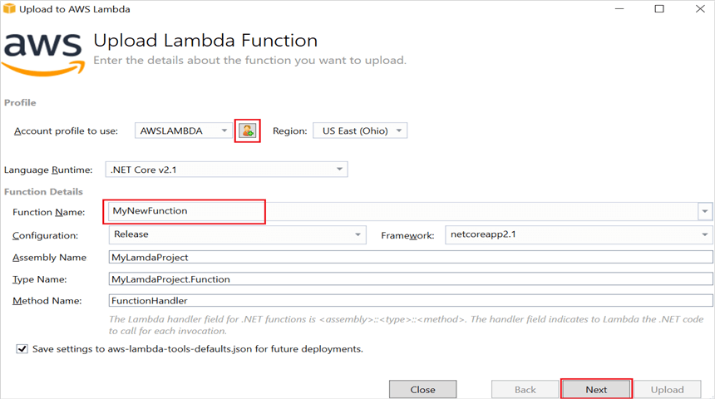Toggle Save settings to aws-lambda-tools-defaults.json checkbox

click(x=22, y=349)
